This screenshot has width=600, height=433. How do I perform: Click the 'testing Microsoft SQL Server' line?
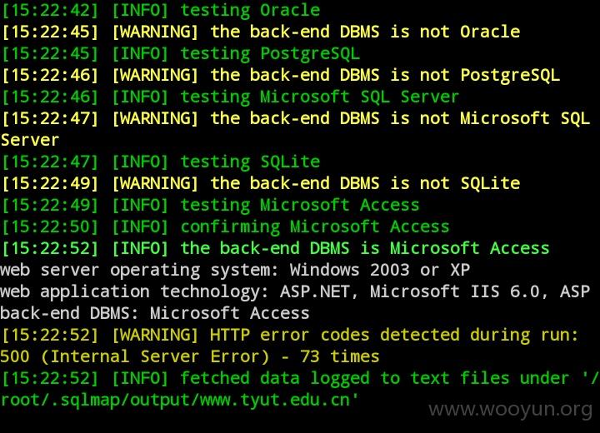(x=230, y=97)
